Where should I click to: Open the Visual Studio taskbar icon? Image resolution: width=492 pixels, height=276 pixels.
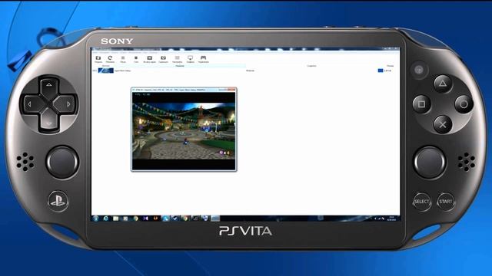tap(145, 219)
